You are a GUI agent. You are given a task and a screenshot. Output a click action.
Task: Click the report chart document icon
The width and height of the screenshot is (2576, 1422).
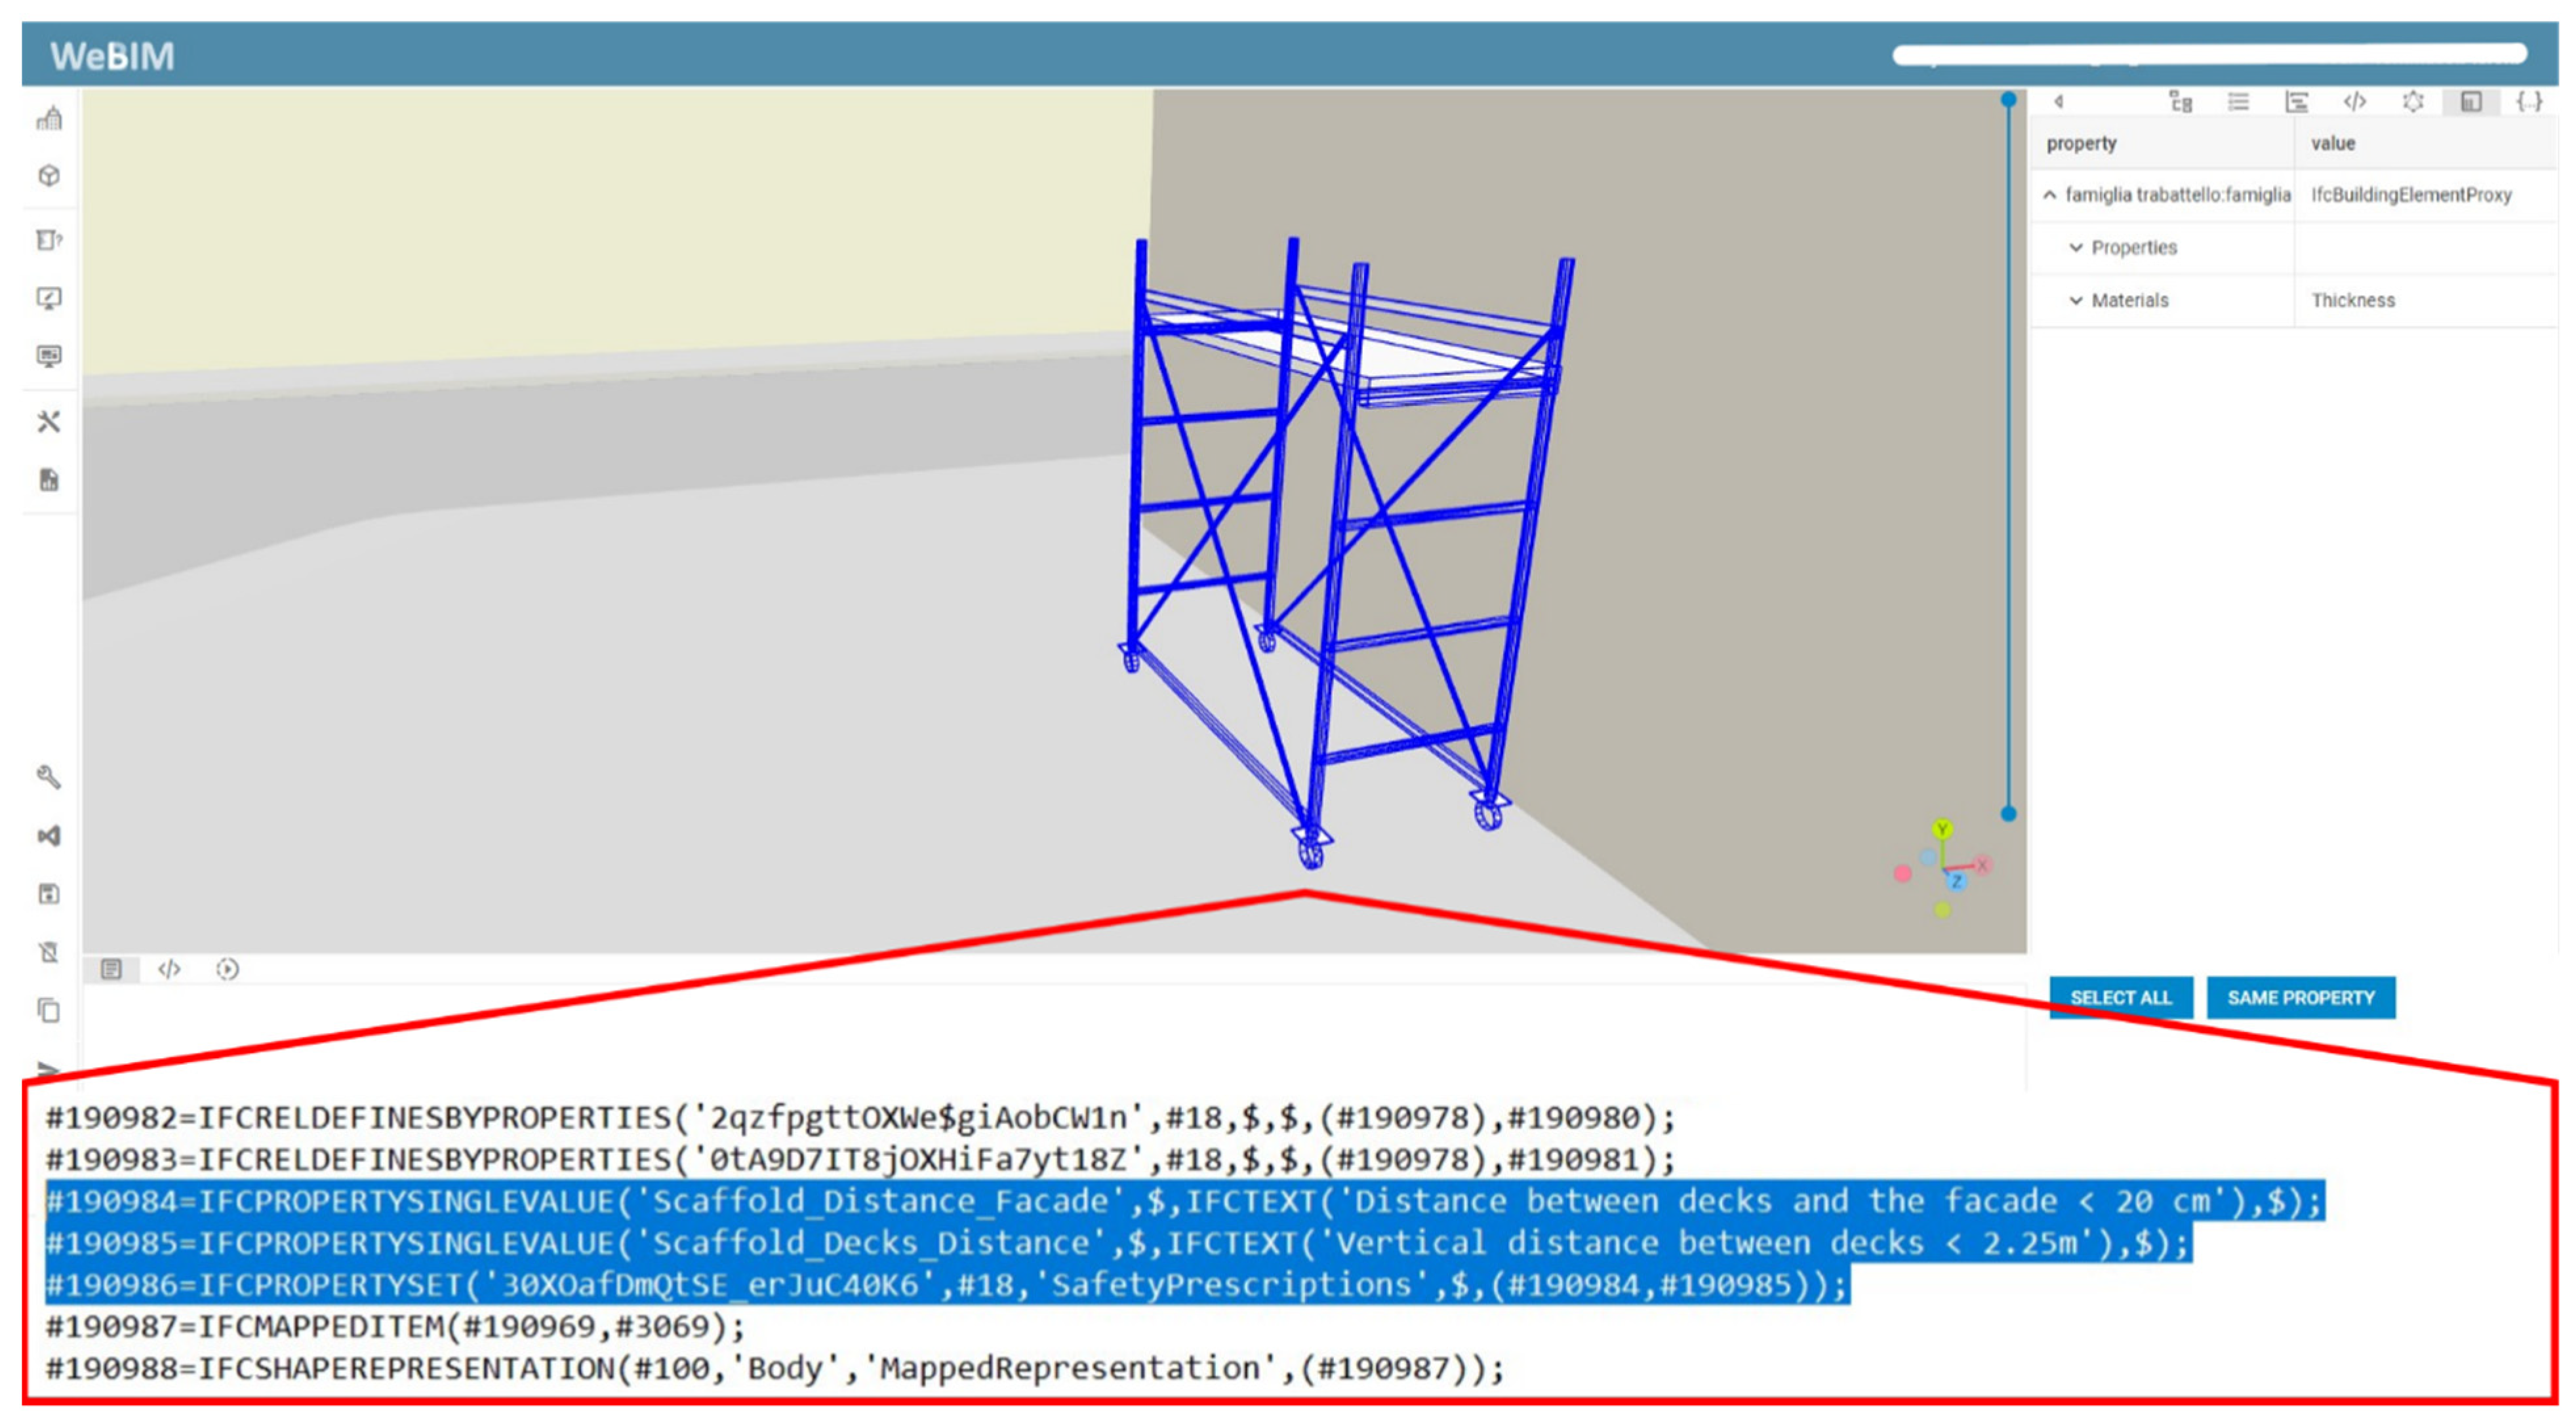49,480
